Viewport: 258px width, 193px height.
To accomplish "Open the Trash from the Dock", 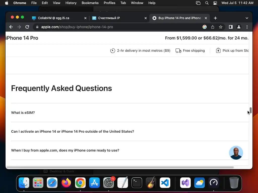I will tap(234, 183).
